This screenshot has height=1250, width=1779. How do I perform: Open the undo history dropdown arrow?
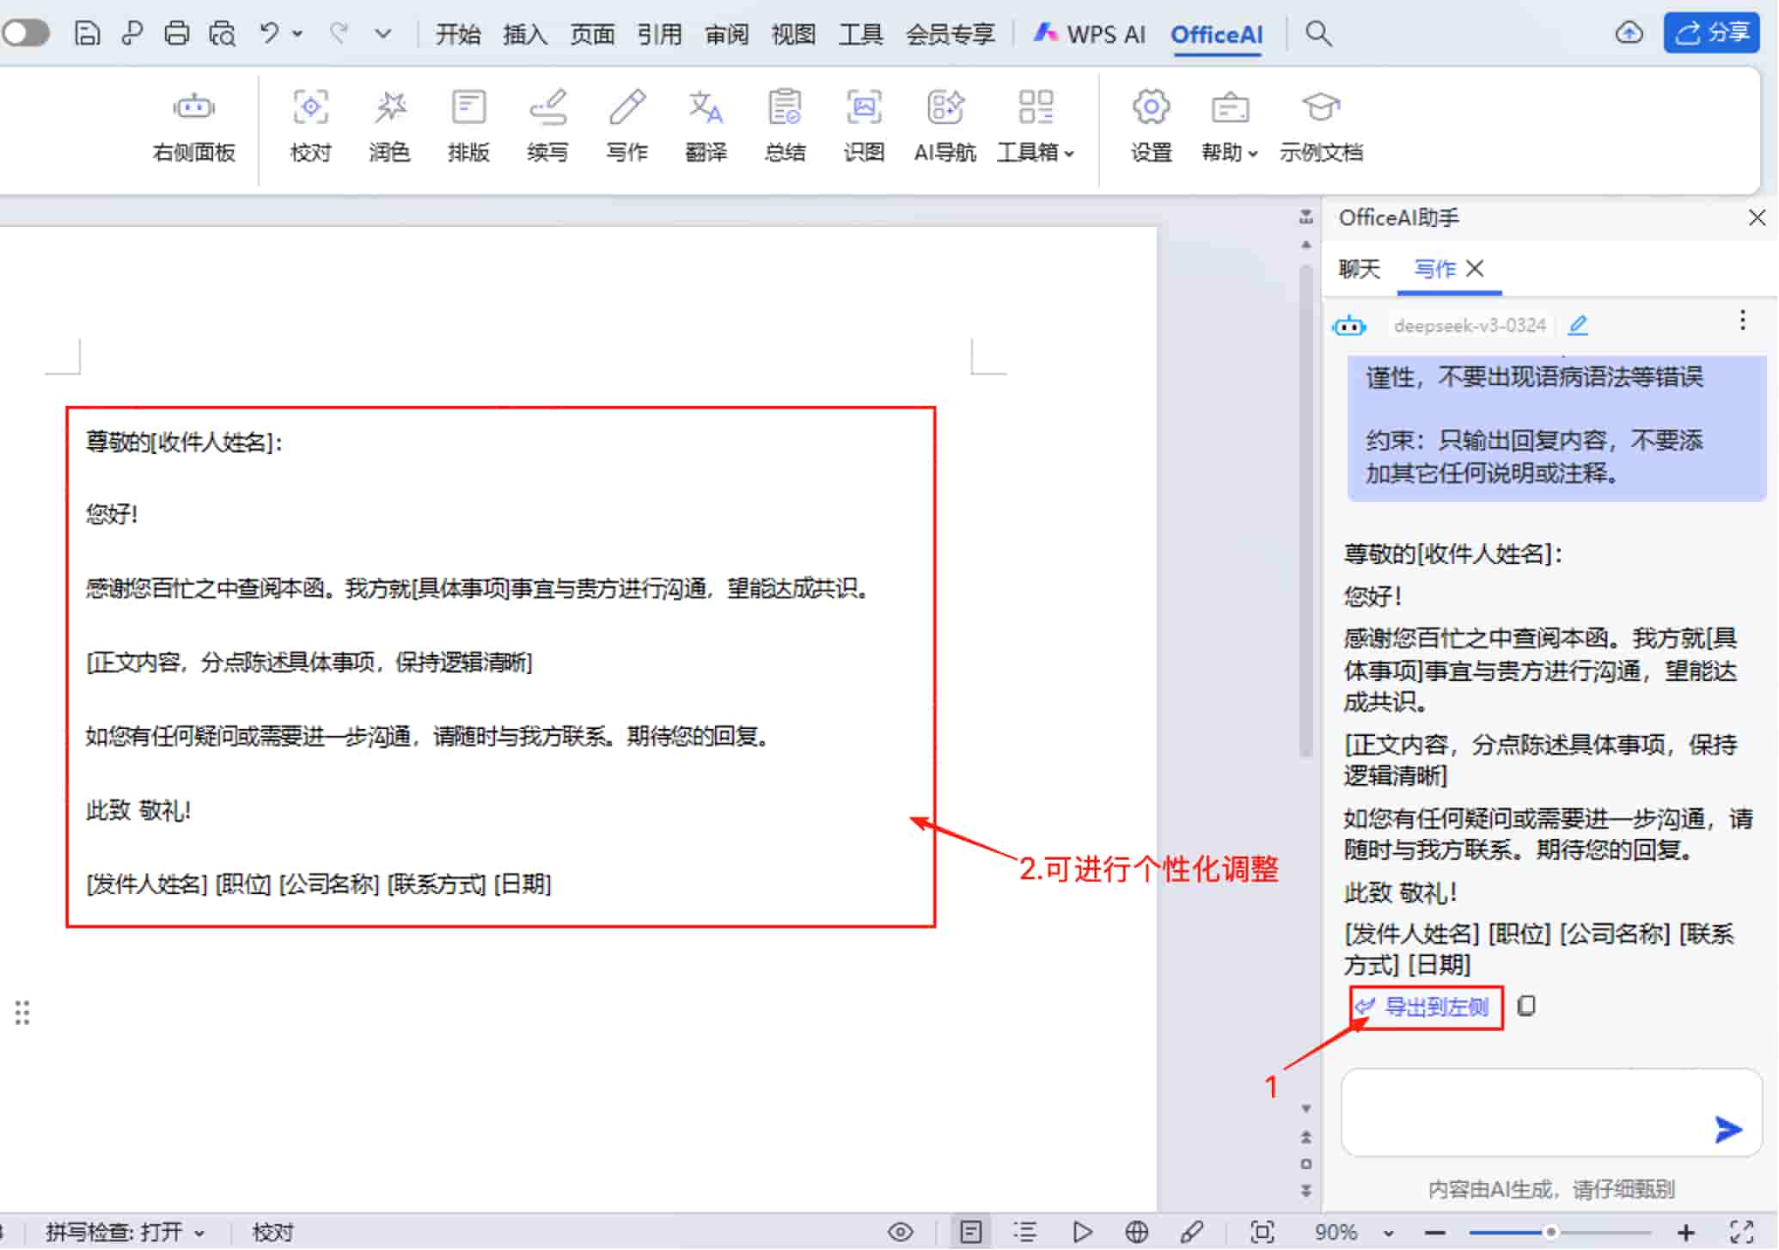pos(296,34)
